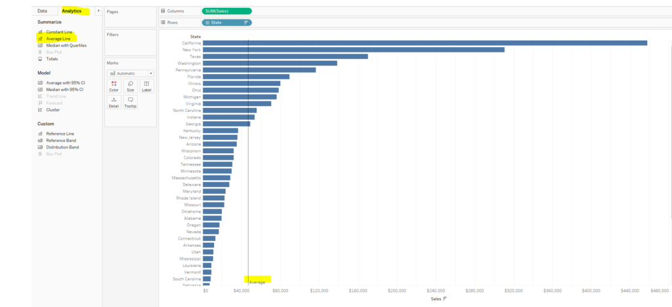Image resolution: width=672 pixels, height=307 pixels.
Task: Click the Massachusetts row label
Action: tap(186, 178)
